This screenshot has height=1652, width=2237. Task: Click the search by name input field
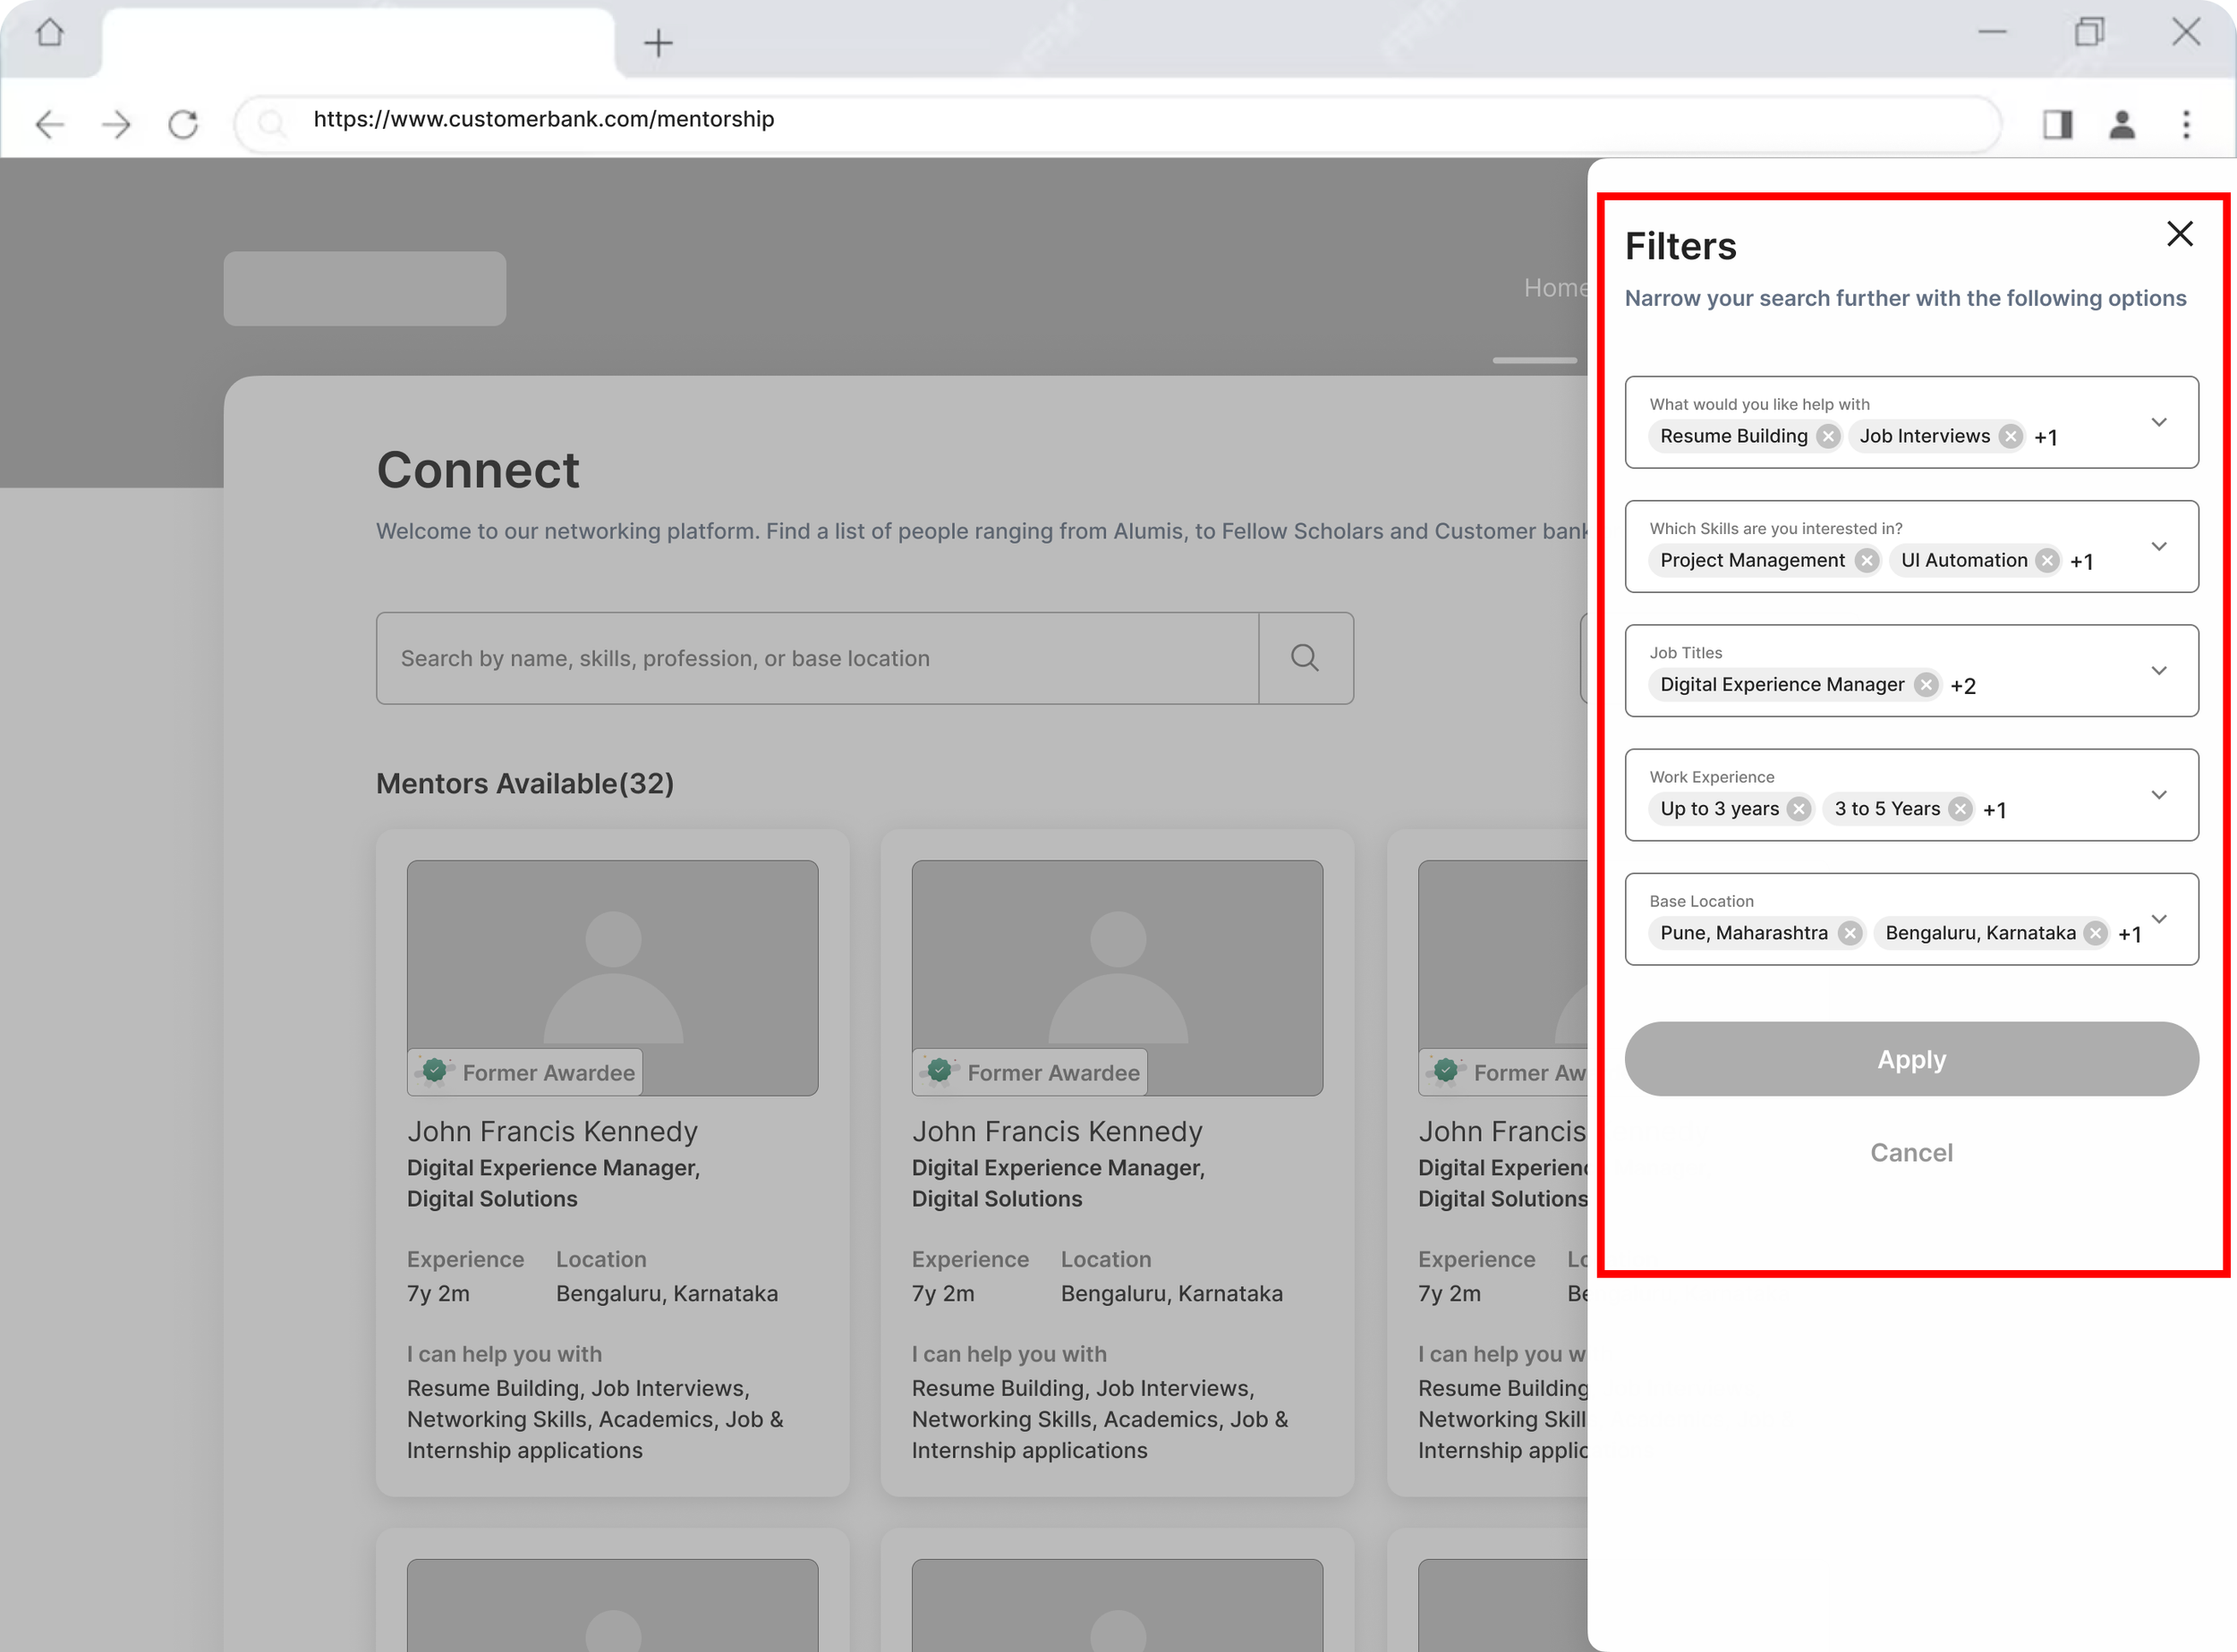coord(816,658)
